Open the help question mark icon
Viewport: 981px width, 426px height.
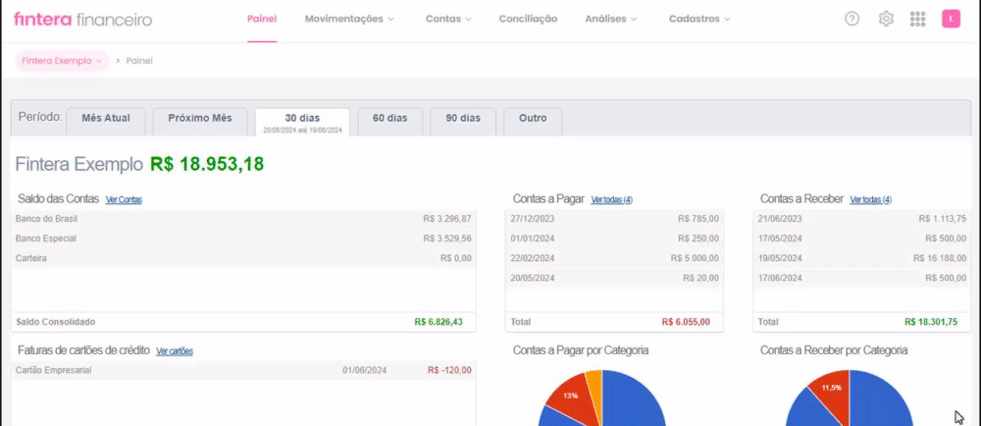pyautogui.click(x=852, y=19)
